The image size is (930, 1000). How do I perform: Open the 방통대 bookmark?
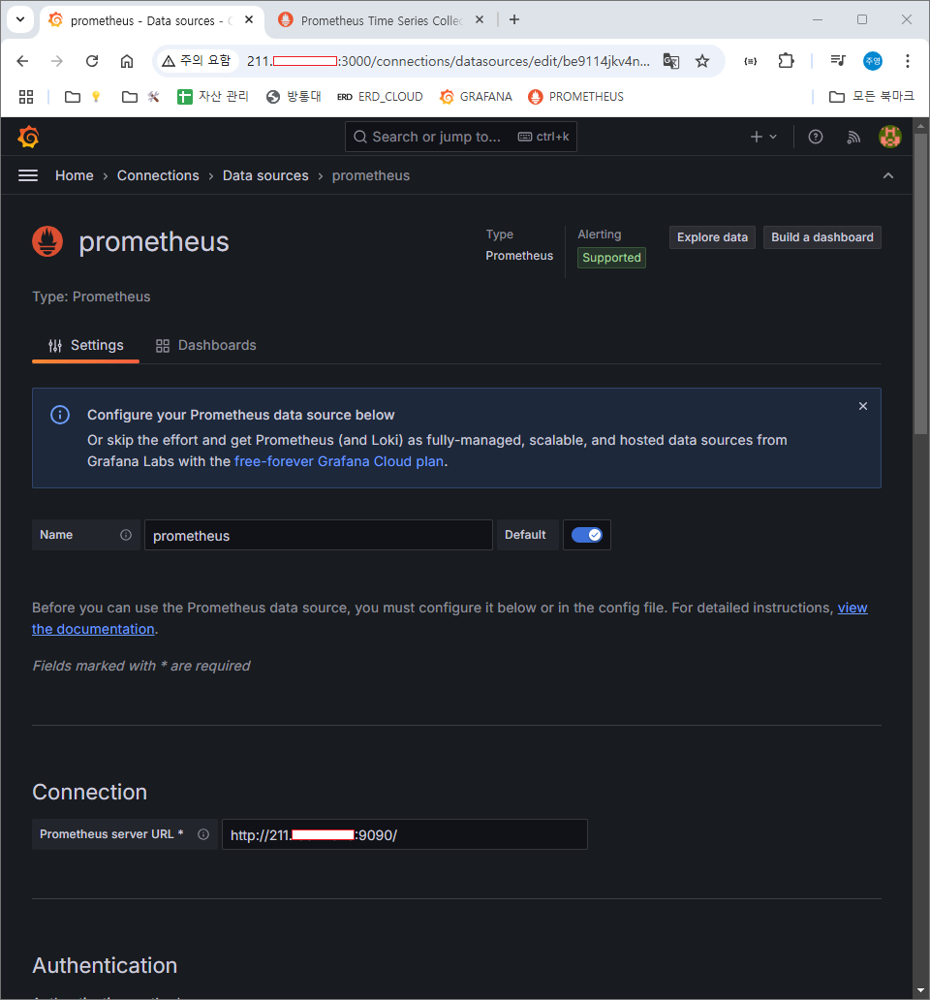pyautogui.click(x=294, y=96)
